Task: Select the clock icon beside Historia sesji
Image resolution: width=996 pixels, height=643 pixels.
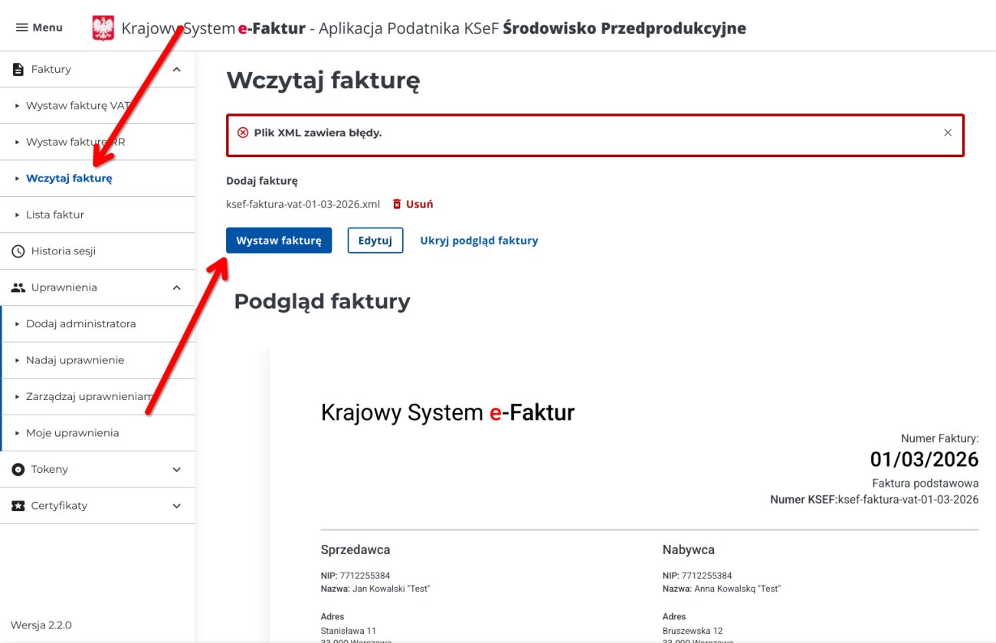Action: tap(17, 251)
